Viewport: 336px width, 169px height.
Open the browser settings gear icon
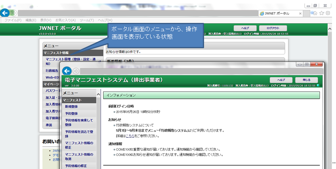(328, 13)
